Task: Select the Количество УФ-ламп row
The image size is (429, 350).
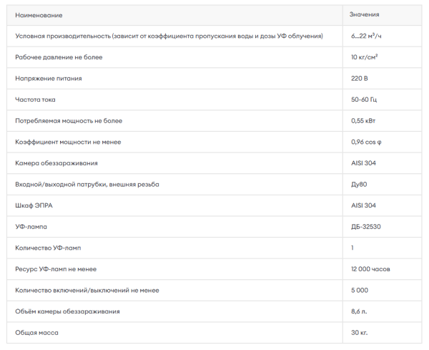Action: 214,248
